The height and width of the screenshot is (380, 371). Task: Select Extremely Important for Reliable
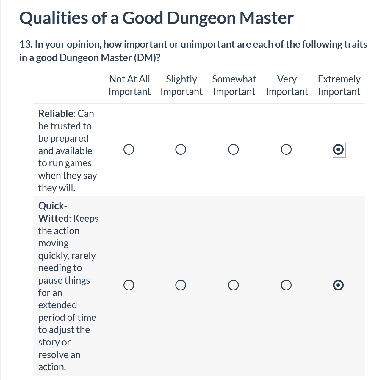pyautogui.click(x=339, y=149)
